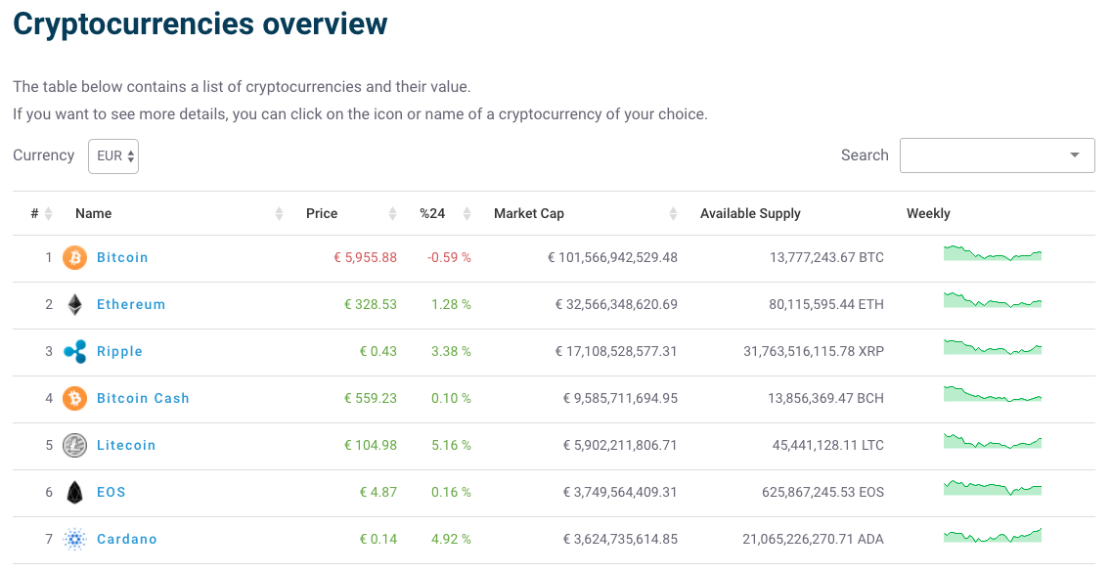Click market cap € 17,108,528,577.31
Image resolution: width=1111 pixels, height=573 pixels.
tap(616, 351)
